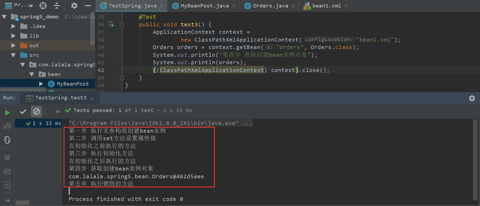Image resolution: width=480 pixels, height=206 pixels.
Task: Click the dump threads camera icon
Action: point(7,171)
